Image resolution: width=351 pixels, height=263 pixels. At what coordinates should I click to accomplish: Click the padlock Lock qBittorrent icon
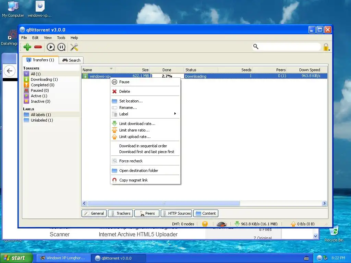click(x=326, y=47)
